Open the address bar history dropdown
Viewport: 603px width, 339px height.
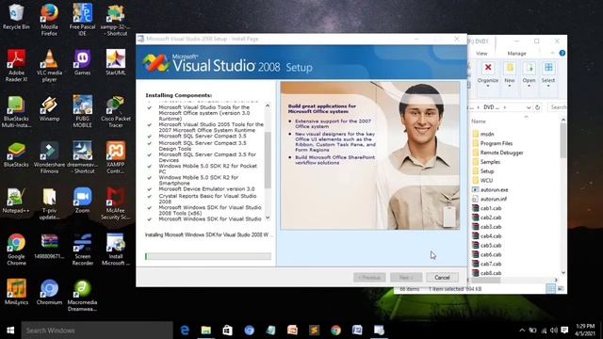pyautogui.click(x=529, y=107)
